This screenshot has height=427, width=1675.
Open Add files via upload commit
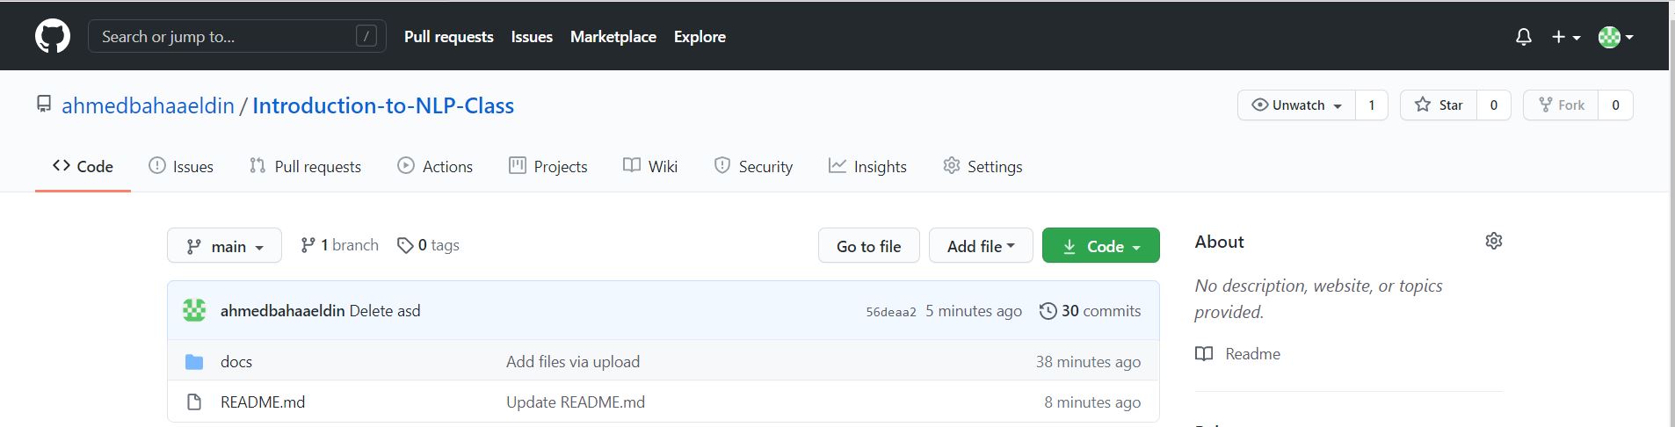pyautogui.click(x=573, y=362)
